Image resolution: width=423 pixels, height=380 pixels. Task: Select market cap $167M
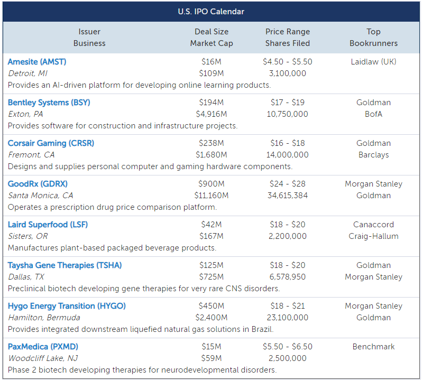(x=212, y=236)
